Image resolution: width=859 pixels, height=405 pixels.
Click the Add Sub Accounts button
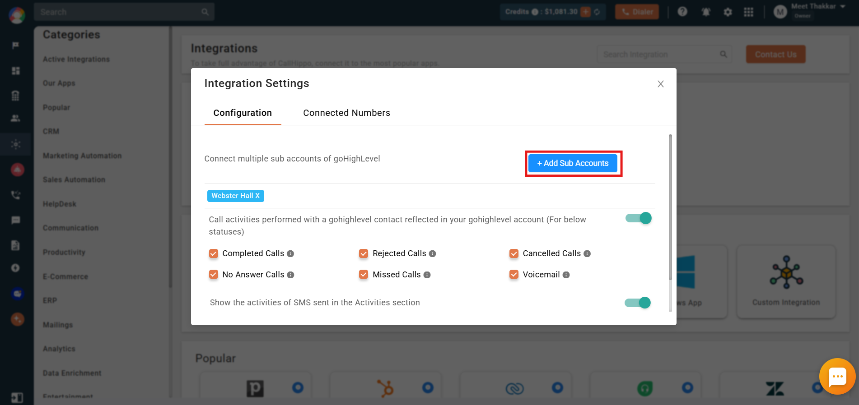[573, 163]
